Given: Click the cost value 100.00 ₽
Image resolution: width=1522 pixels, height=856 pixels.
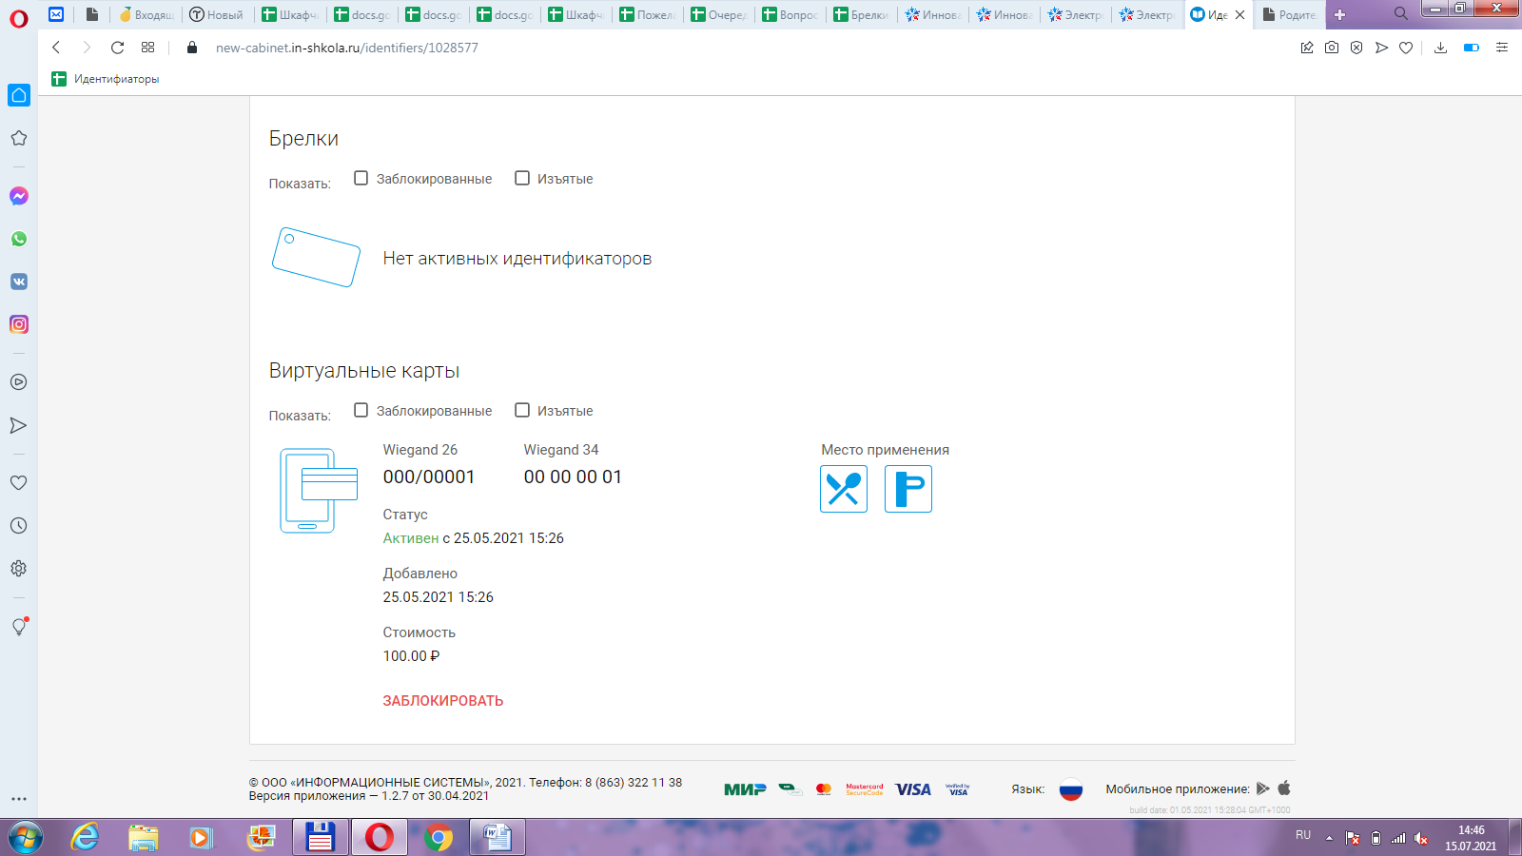Looking at the screenshot, I should (x=411, y=656).
